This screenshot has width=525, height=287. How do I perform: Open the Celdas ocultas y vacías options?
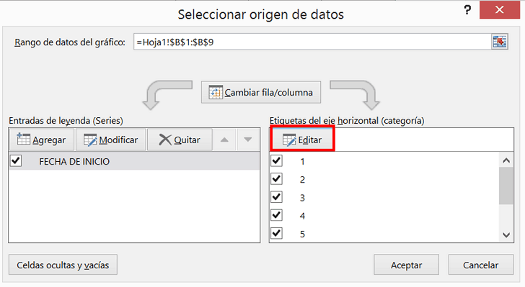(x=63, y=265)
